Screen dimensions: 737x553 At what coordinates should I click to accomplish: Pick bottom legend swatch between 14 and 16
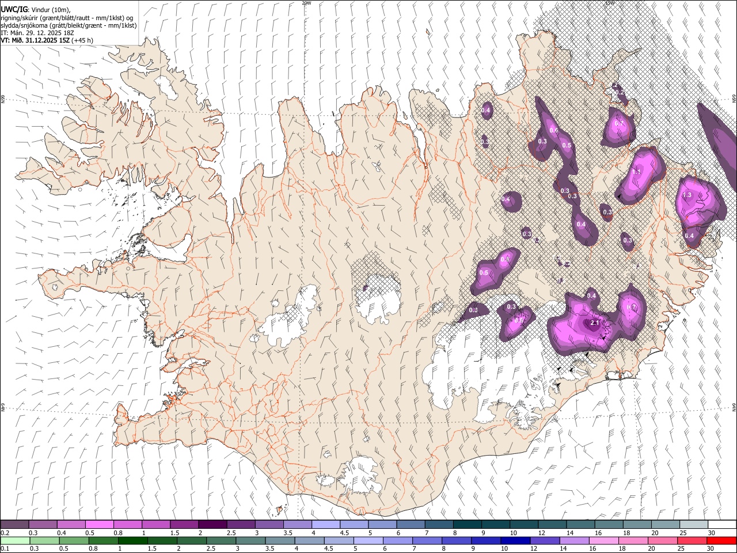(575, 540)
